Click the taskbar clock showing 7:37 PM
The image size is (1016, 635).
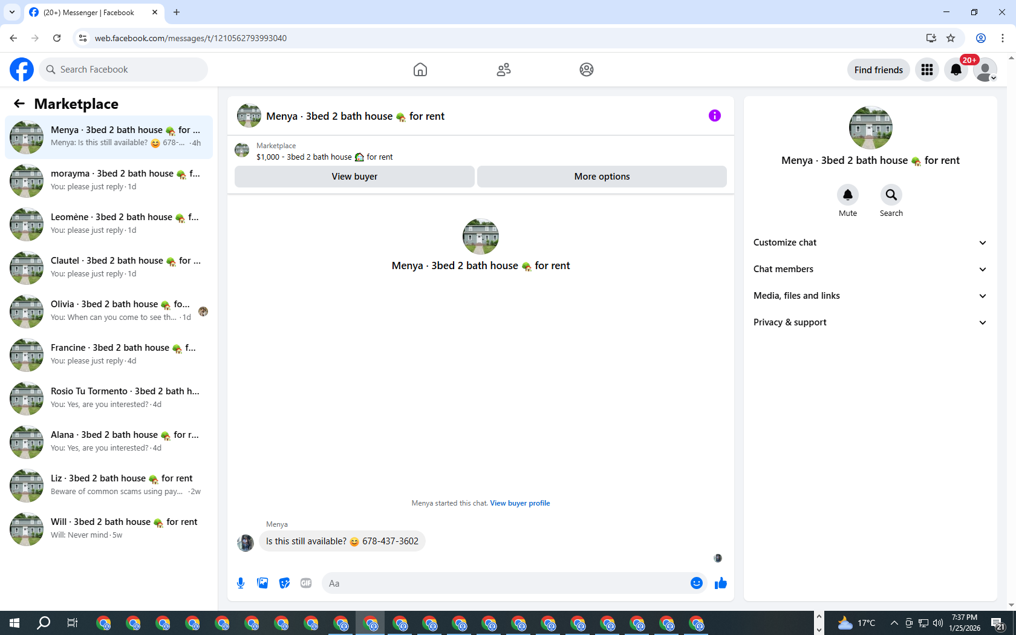pyautogui.click(x=965, y=623)
